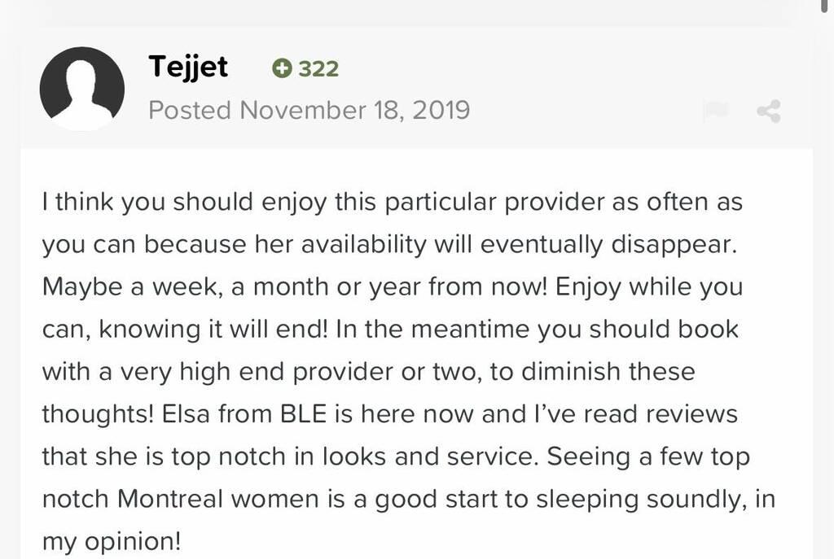Open the November 18, 2019 post timestamp
Screen dimensions: 834x559
pyautogui.click(x=354, y=110)
